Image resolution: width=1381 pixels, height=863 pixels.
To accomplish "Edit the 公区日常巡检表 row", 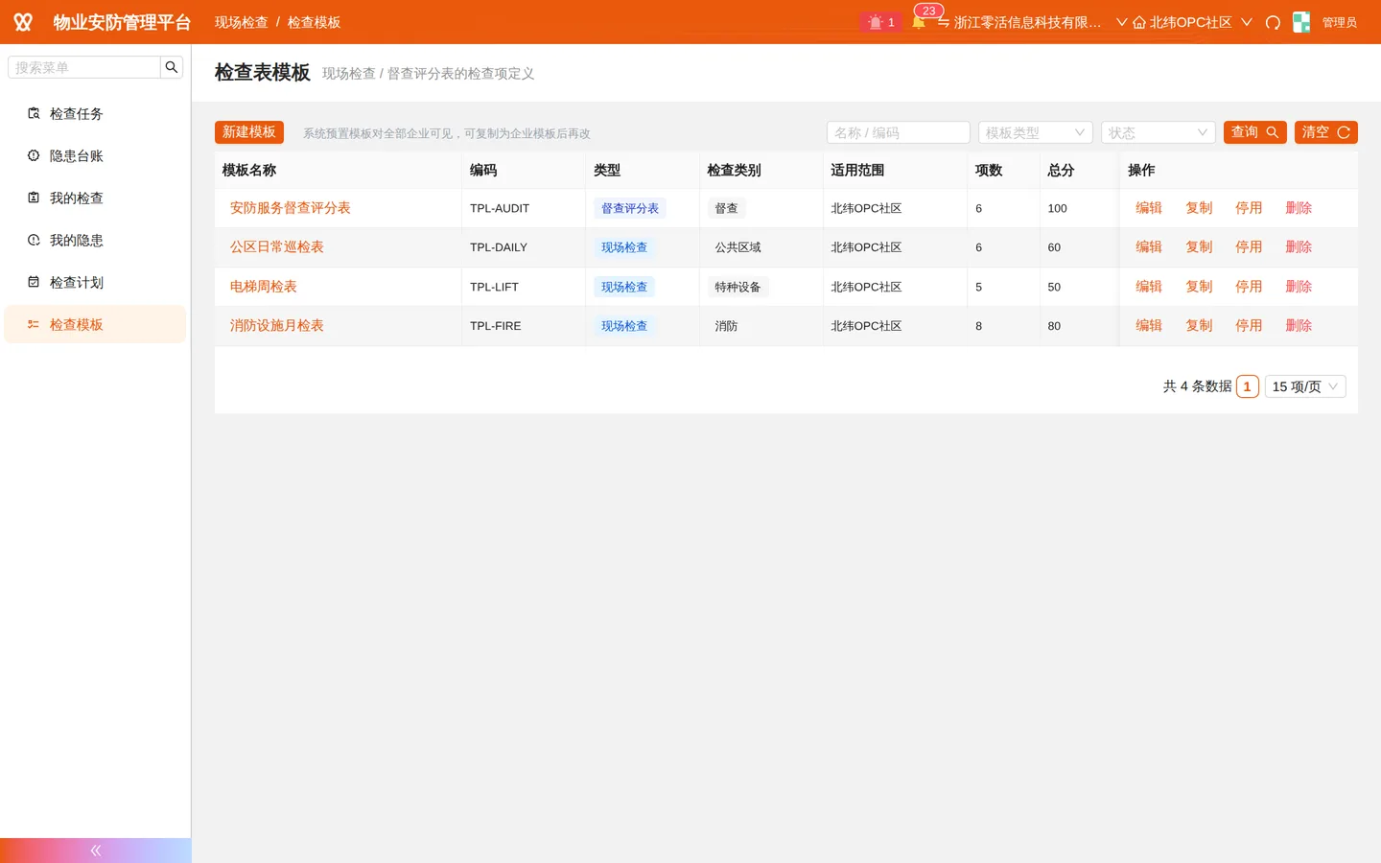I will pyautogui.click(x=1149, y=247).
